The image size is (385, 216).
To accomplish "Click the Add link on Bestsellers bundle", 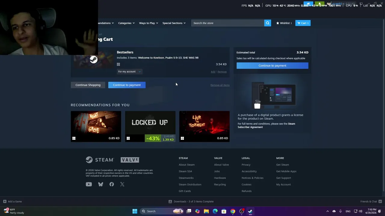I will coord(213,72).
